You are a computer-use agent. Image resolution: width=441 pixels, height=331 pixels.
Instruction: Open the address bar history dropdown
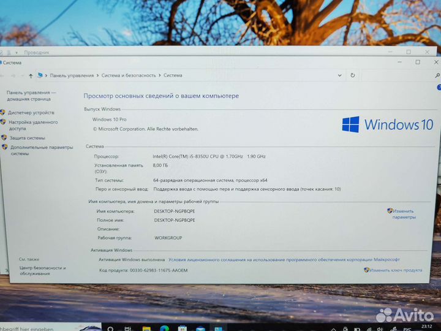click(339, 75)
